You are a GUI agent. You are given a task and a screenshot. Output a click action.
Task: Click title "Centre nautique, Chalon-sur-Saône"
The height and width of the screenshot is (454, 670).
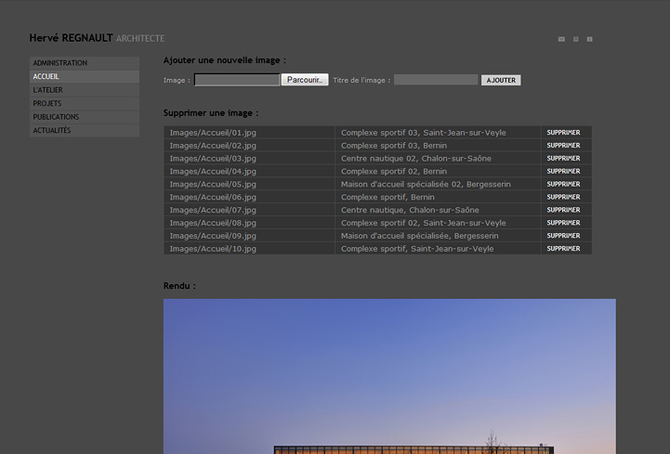point(410,210)
